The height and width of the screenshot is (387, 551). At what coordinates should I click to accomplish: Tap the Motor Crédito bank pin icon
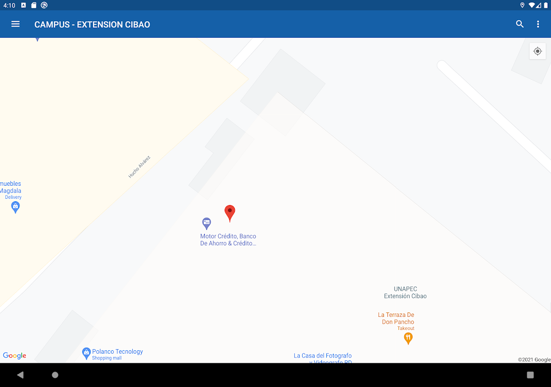pyautogui.click(x=207, y=223)
